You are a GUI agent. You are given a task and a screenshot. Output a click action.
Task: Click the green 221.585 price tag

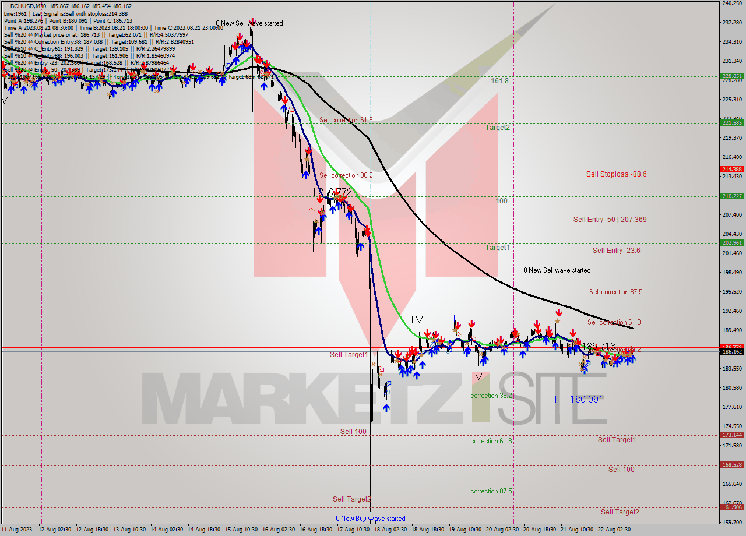(732, 122)
